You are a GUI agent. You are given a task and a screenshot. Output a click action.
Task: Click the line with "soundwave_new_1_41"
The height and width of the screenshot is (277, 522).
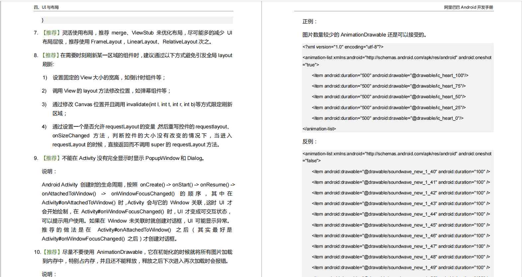(x=401, y=182)
